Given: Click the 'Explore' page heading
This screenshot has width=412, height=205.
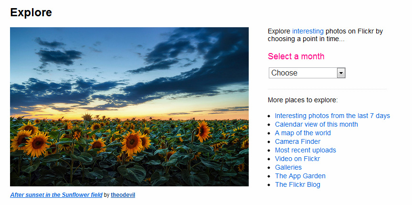Looking at the screenshot, I should (x=31, y=12).
